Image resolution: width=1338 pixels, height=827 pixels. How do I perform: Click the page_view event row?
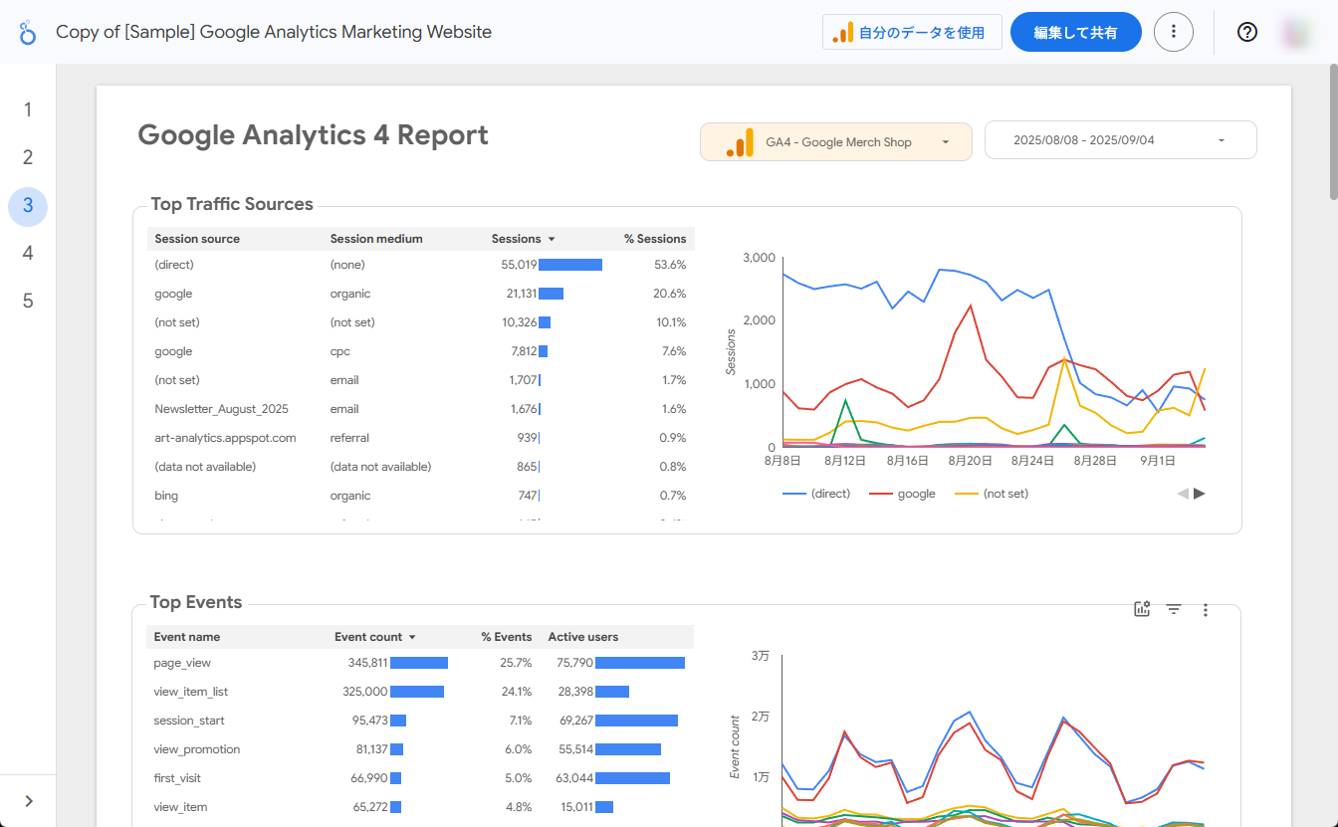[x=419, y=663]
